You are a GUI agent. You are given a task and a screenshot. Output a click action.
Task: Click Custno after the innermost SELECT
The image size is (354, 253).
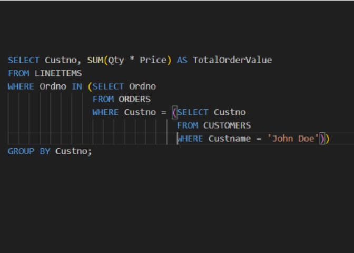230,112
